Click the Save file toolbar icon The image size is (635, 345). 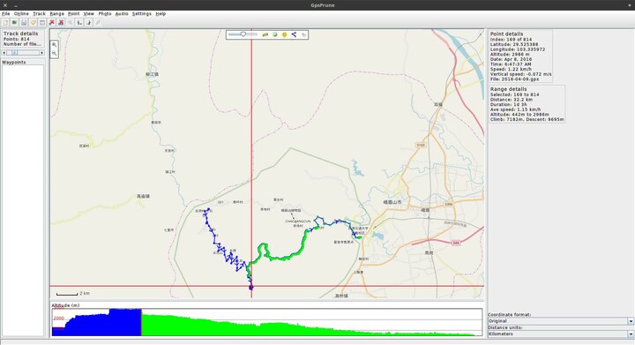pyautogui.click(x=24, y=23)
